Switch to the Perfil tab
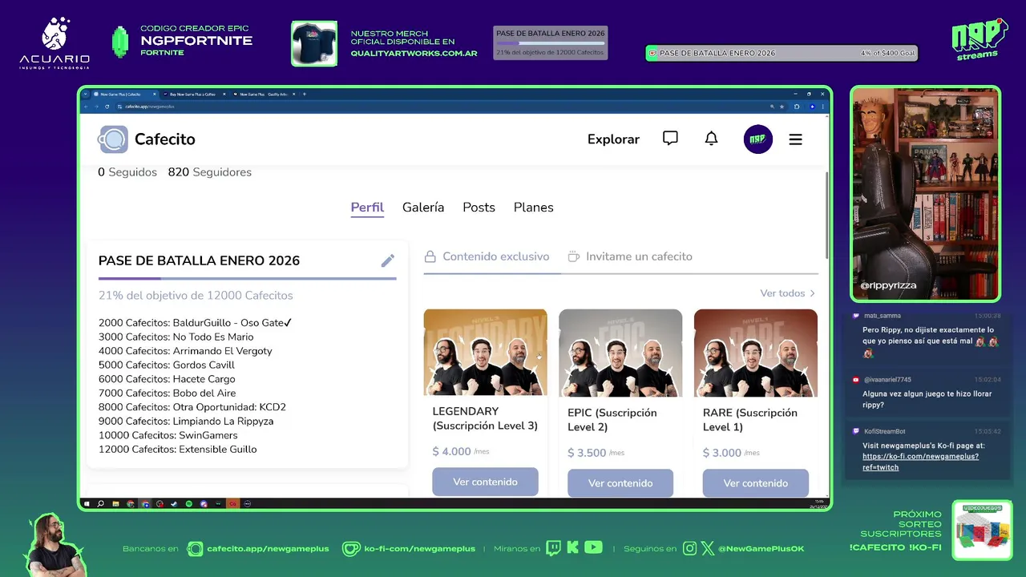 [367, 208]
